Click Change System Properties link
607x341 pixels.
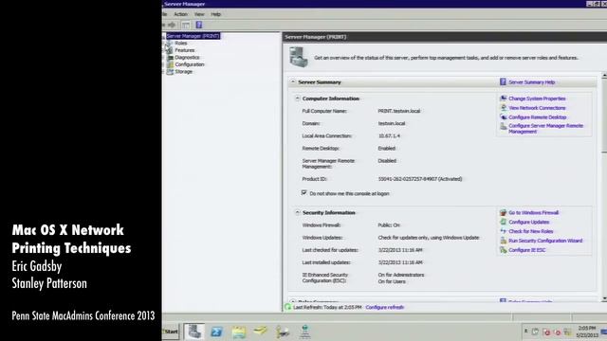[x=537, y=99]
